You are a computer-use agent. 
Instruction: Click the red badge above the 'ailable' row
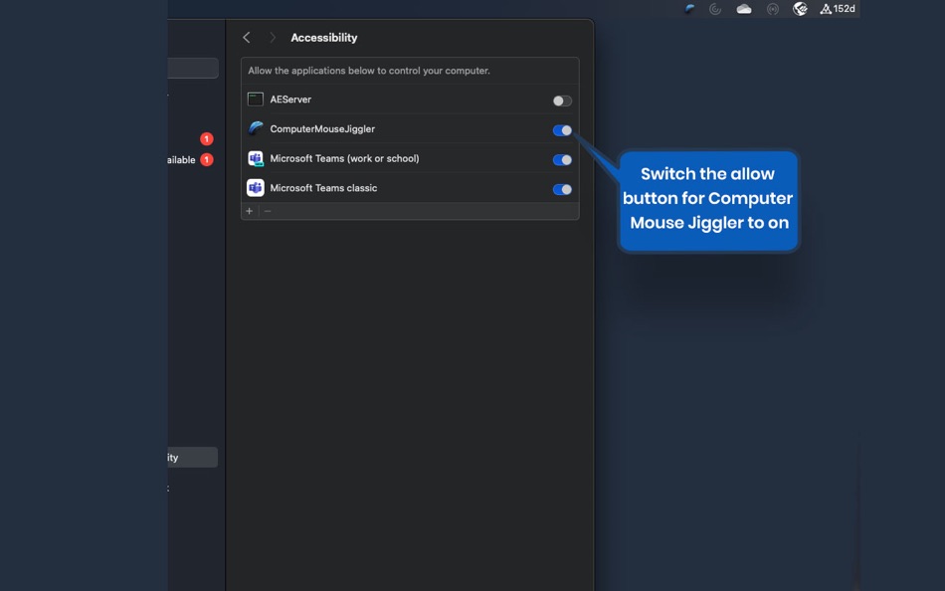coord(207,139)
